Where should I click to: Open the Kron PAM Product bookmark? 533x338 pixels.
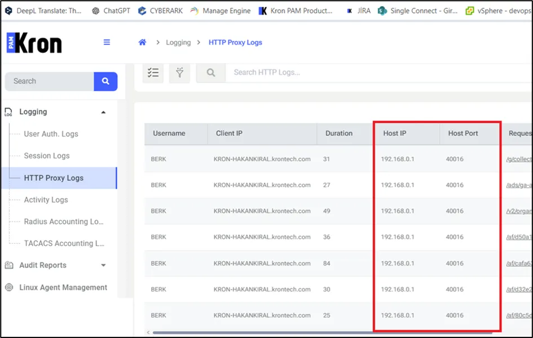coord(296,11)
